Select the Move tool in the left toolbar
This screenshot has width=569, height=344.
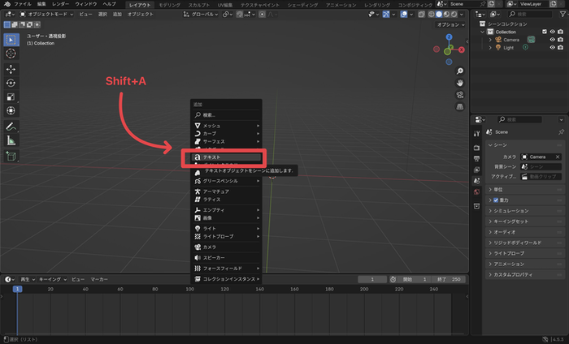[x=11, y=68]
